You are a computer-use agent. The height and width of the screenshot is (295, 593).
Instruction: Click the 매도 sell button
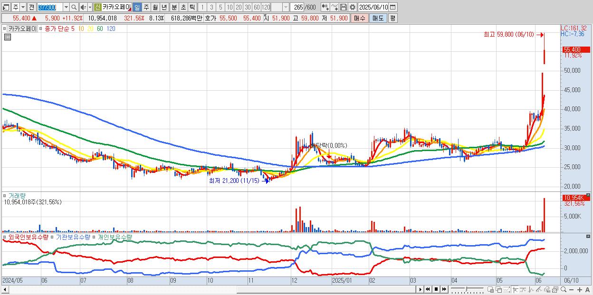pyautogui.click(x=378, y=18)
